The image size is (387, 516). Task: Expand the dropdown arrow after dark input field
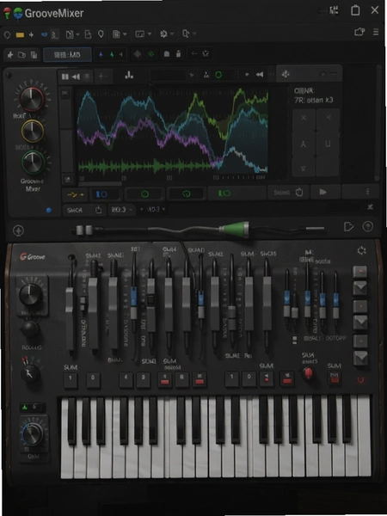[x=191, y=76]
